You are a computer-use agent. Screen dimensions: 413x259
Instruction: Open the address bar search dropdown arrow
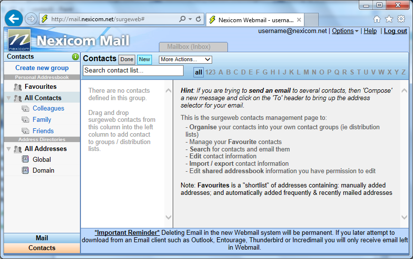pyautogui.click(x=190, y=19)
